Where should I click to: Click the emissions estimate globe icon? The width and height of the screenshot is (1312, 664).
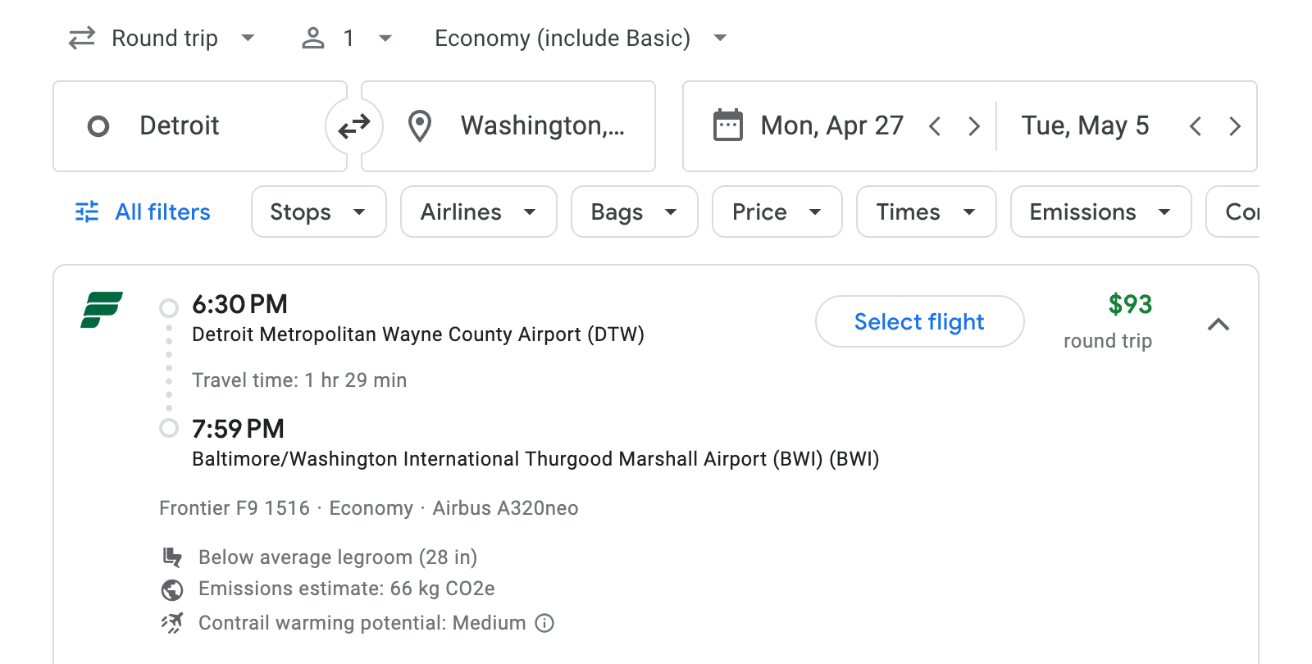tap(171, 589)
